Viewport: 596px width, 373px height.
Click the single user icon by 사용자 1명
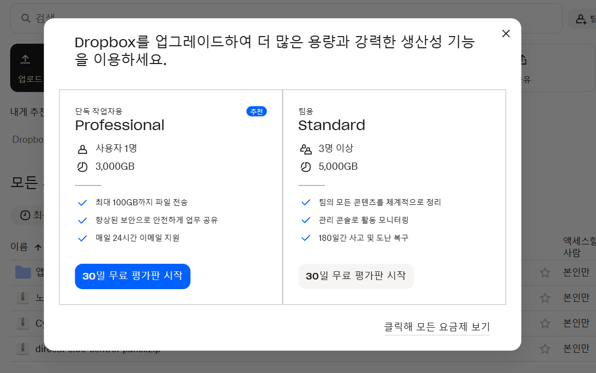pyautogui.click(x=82, y=149)
